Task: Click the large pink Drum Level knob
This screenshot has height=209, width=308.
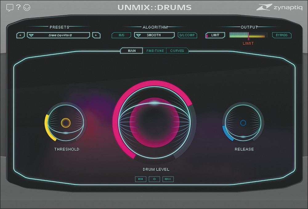Action: (x=154, y=122)
